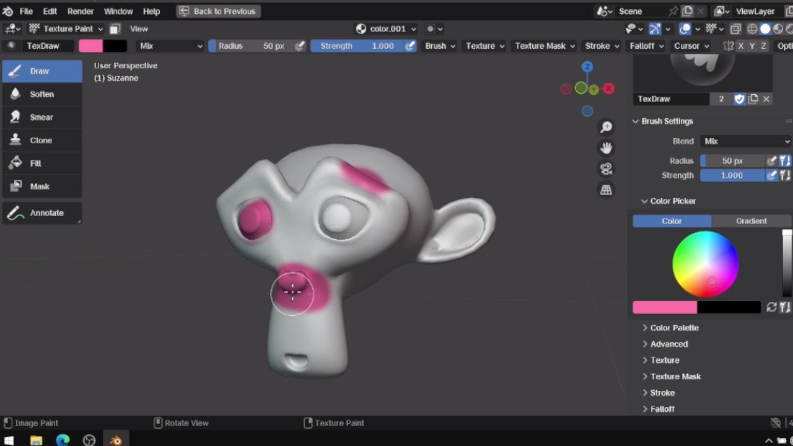Open File Explorer from Windows taskbar
This screenshot has height=446, width=793.
[36, 440]
